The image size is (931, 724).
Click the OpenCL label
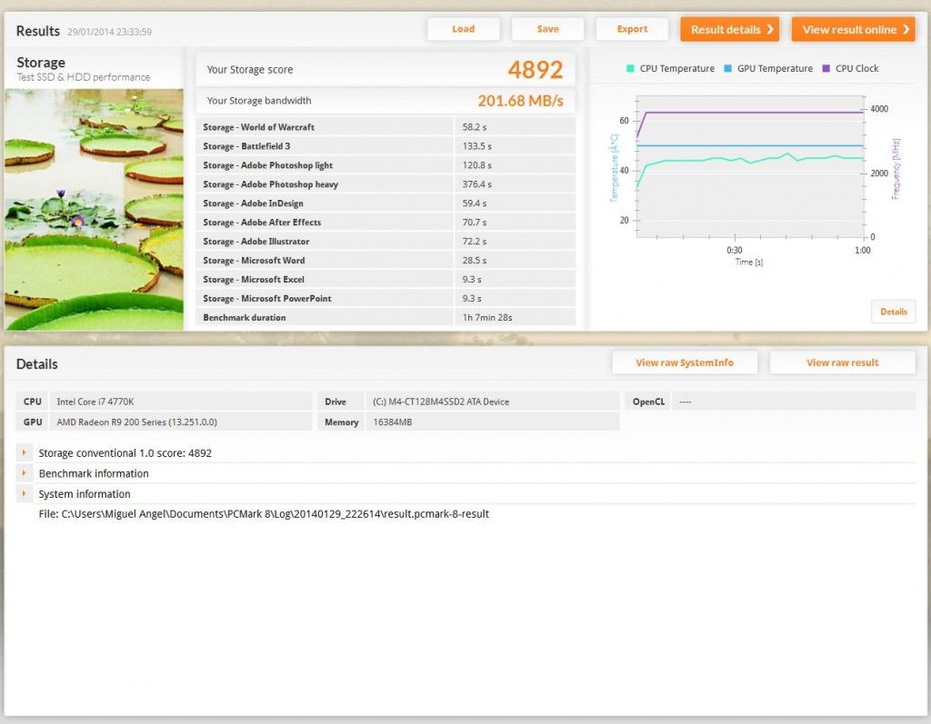[648, 402]
